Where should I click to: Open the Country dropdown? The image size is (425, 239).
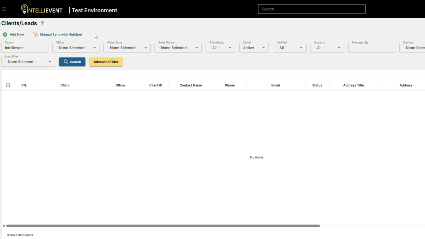pyautogui.click(x=412, y=48)
